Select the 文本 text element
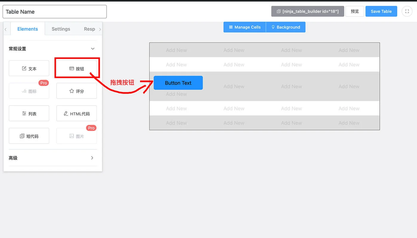Image resolution: width=417 pixels, height=238 pixels. coord(29,68)
